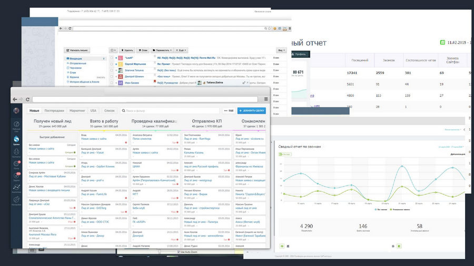This screenshot has width=474, height=266.
Task: Click the CRM browser address bar
Action: click(x=145, y=99)
